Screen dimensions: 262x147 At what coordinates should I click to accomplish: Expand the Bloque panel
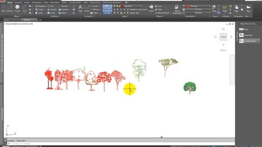coord(160,16)
